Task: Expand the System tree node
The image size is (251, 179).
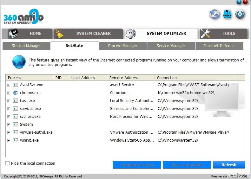Action: pos(9,125)
